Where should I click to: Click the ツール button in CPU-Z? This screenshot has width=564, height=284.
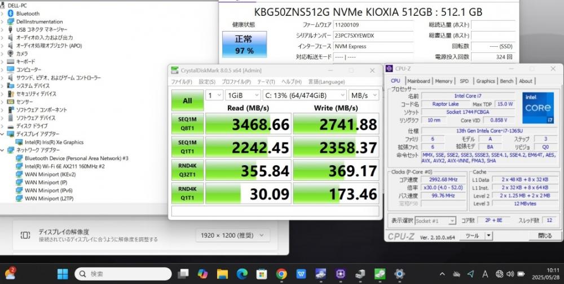(472, 236)
